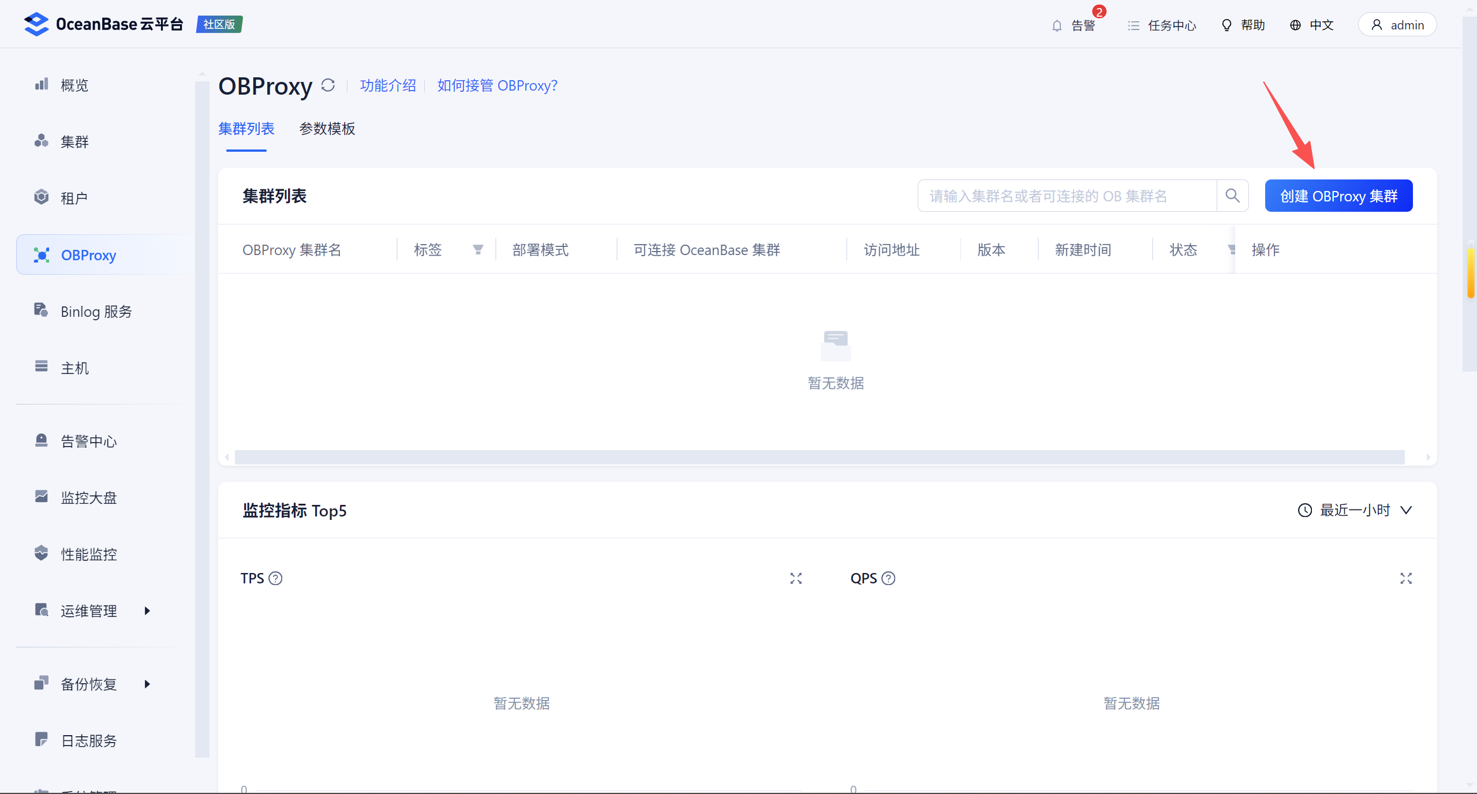
Task: Open the label column filter icon
Action: (x=478, y=249)
